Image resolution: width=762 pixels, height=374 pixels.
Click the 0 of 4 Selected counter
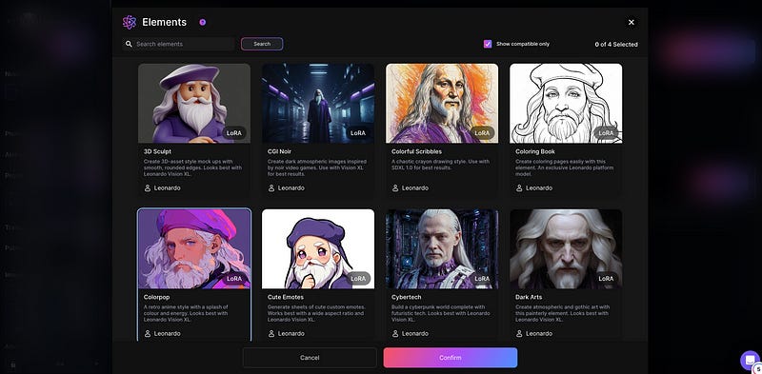[x=616, y=44]
